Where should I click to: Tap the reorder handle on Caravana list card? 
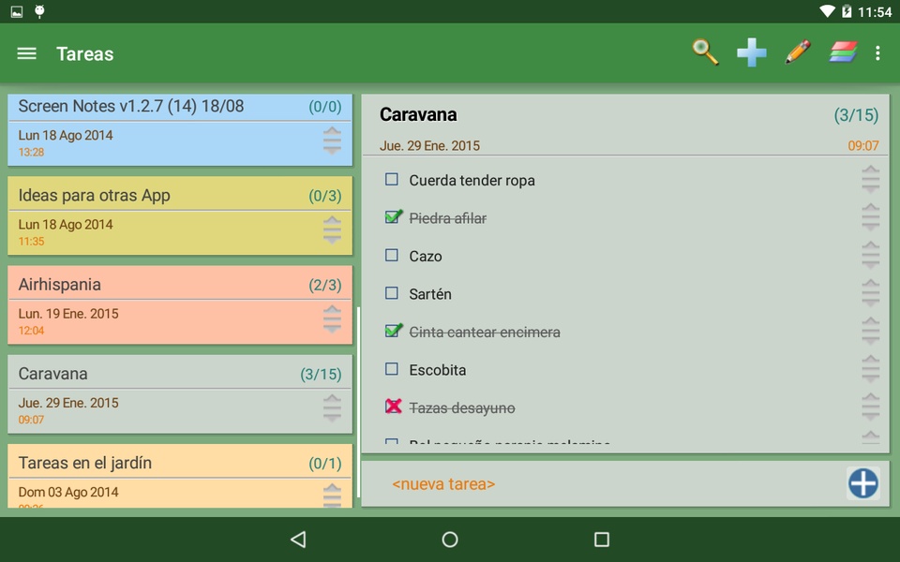coord(332,408)
